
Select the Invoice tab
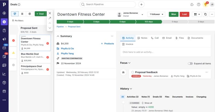(128, 44)
